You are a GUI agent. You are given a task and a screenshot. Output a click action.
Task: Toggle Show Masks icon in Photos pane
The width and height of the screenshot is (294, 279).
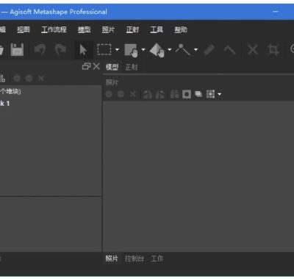coord(187,94)
